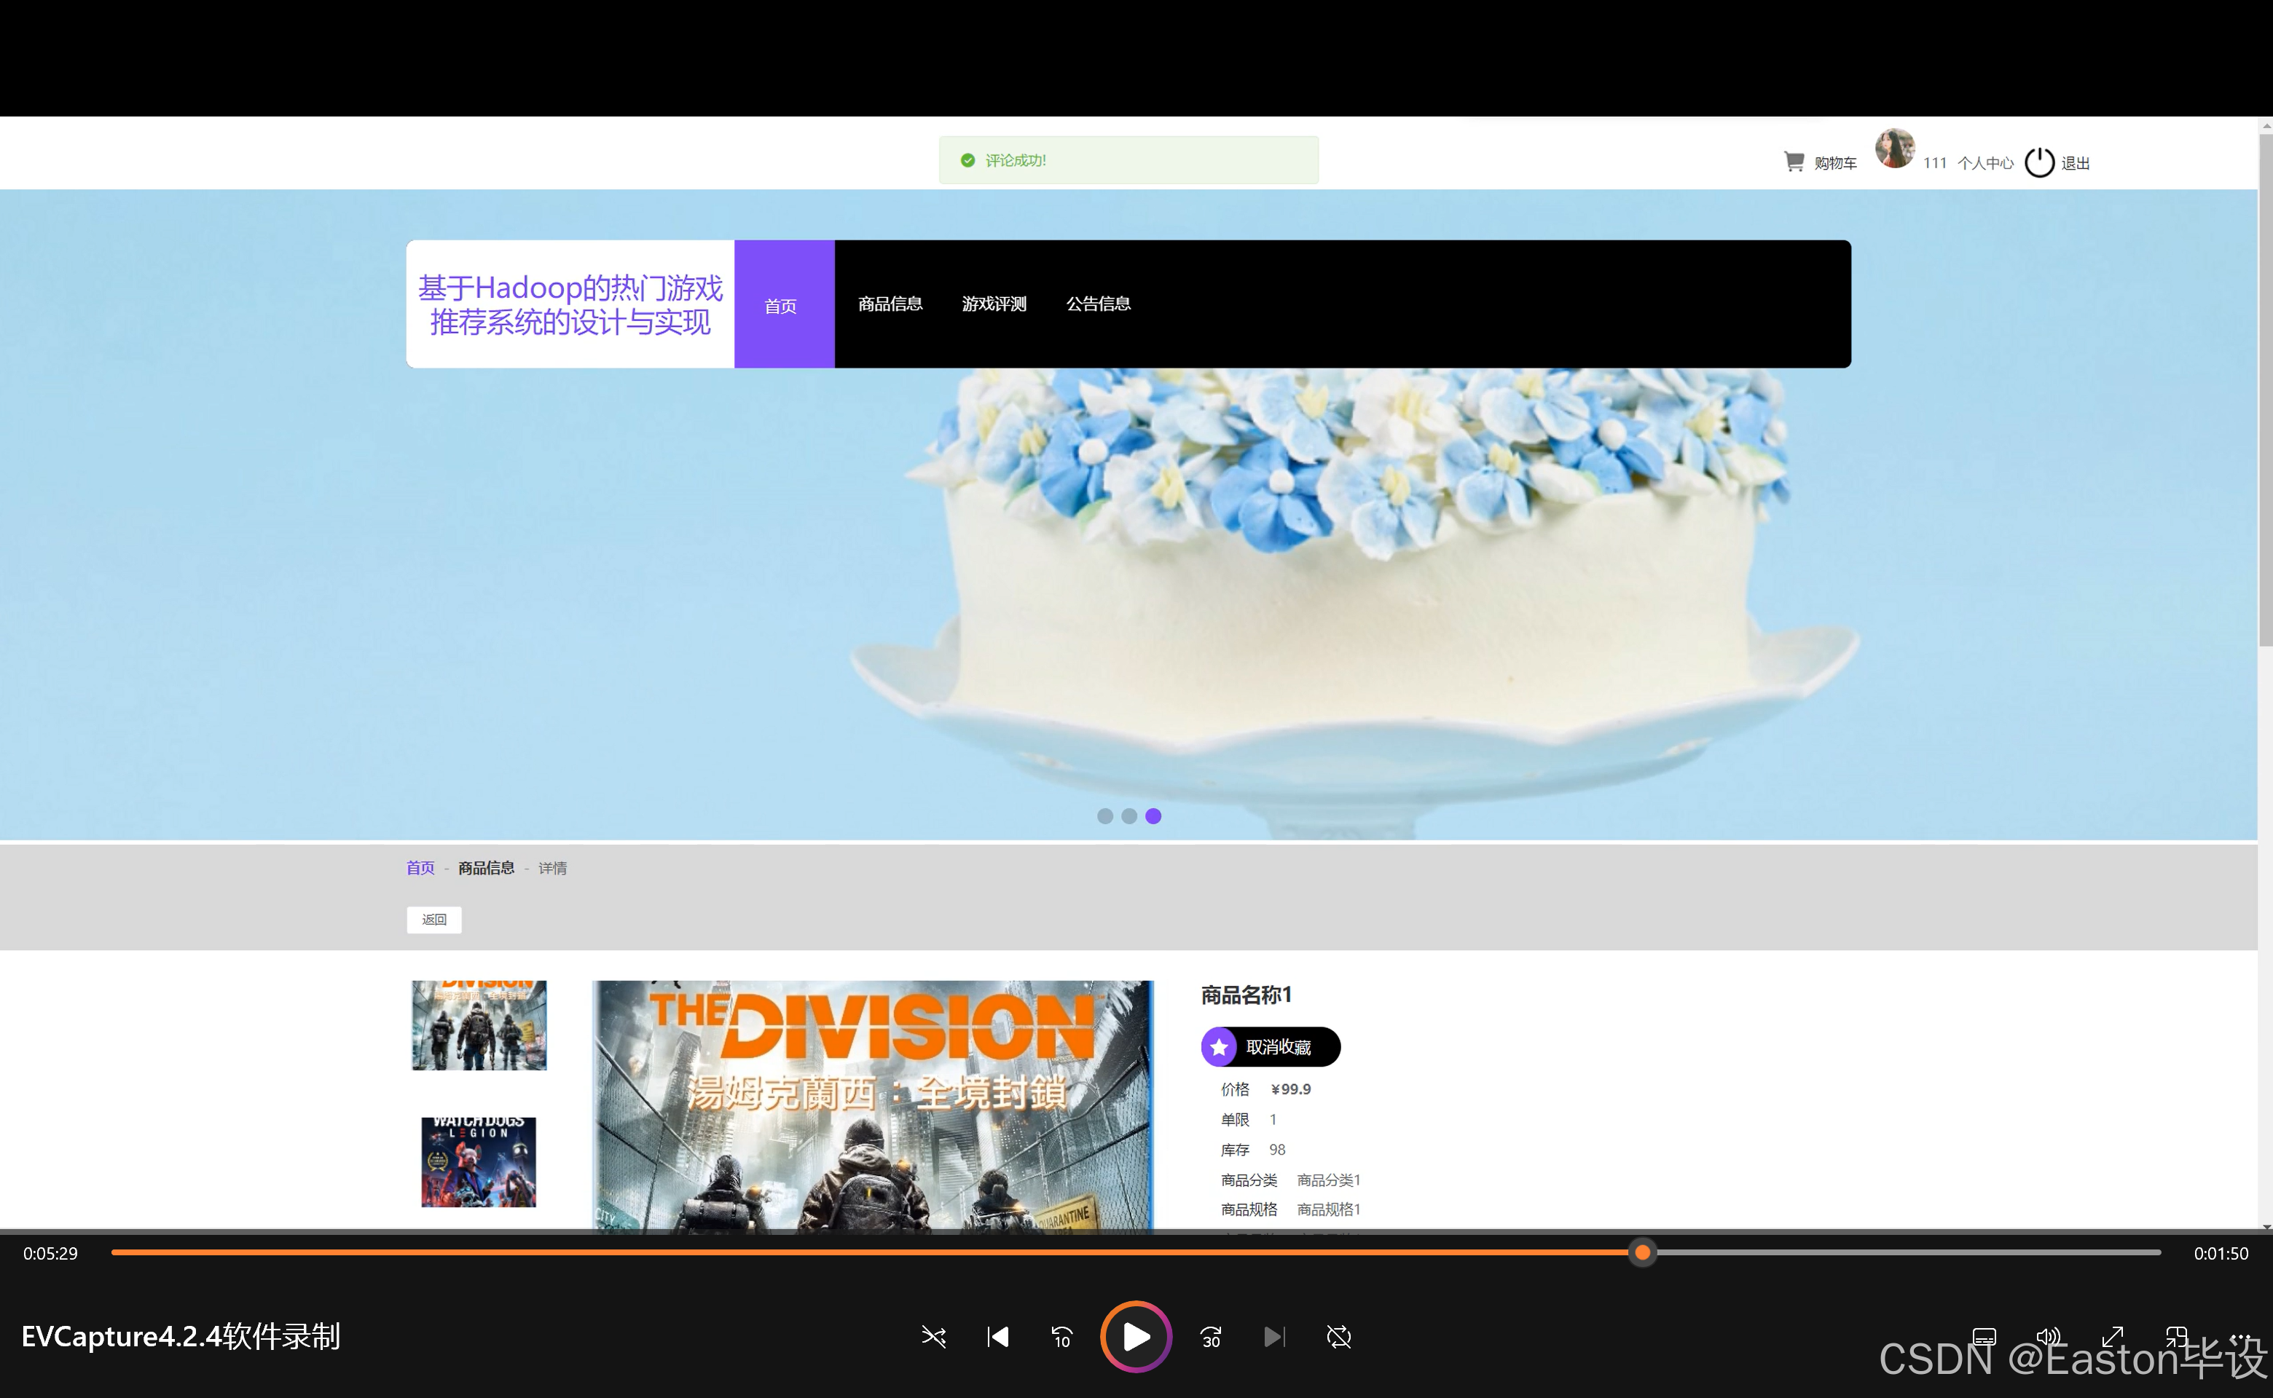Play the video
Screen dimensions: 2273x1398
(1136, 1336)
